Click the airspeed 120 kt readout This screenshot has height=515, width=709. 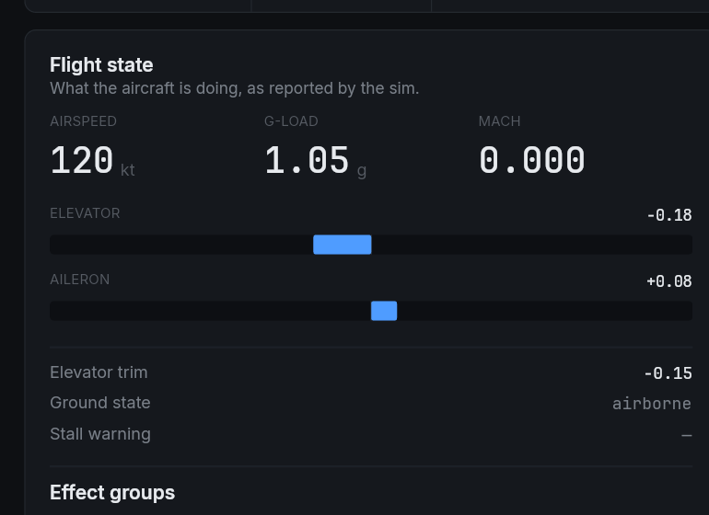pos(82,161)
